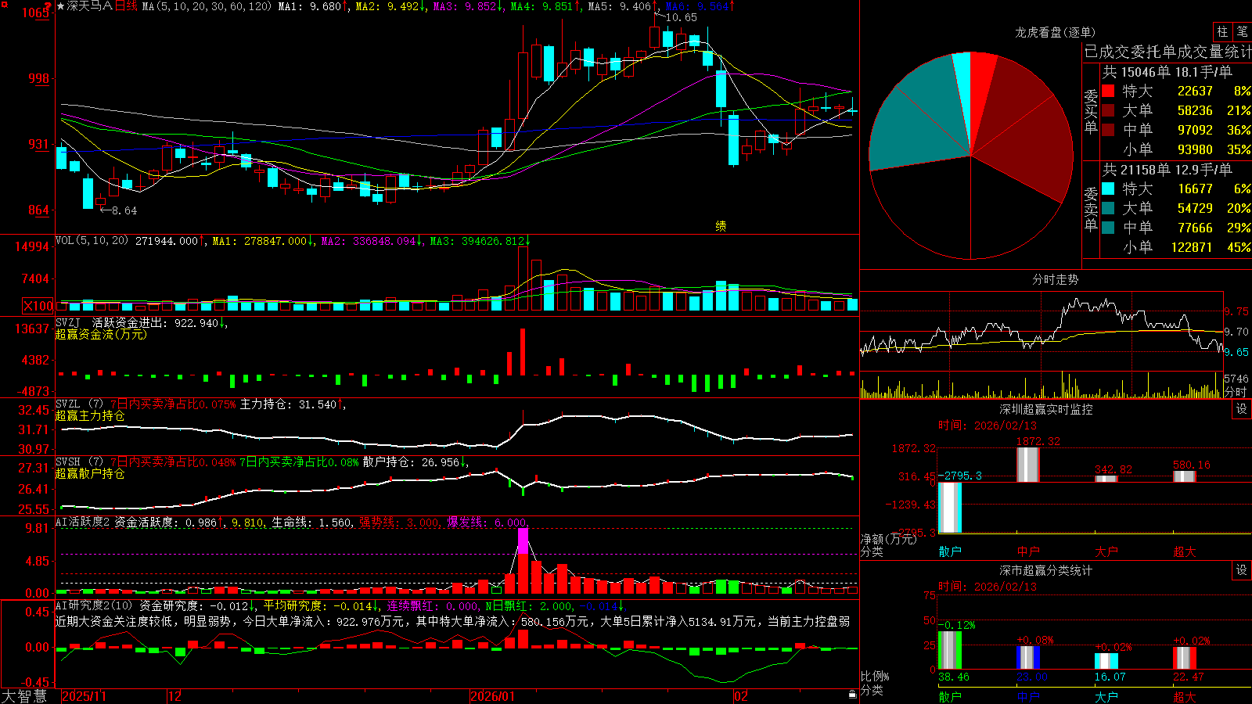Click 大户 category under classification statistics chart
The image size is (1252, 704).
click(1106, 696)
